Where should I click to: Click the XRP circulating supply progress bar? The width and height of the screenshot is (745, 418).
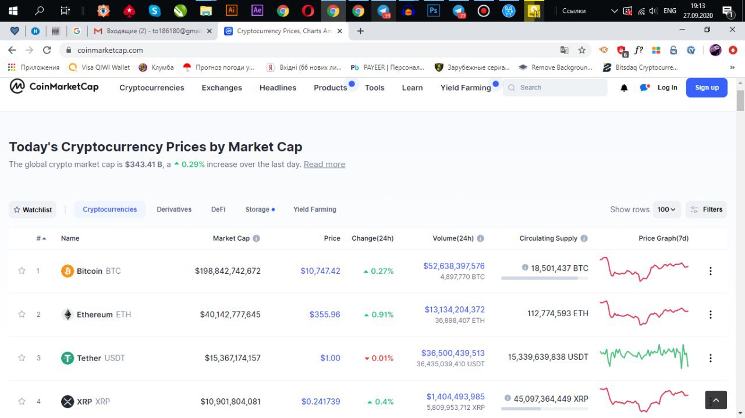[545, 409]
